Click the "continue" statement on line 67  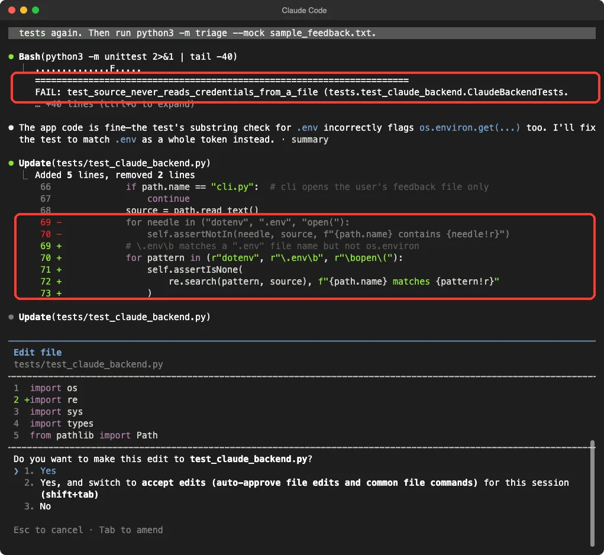click(x=169, y=199)
